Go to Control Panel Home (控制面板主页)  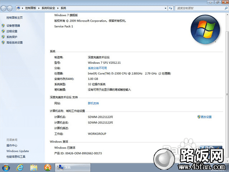[x=15, y=18]
